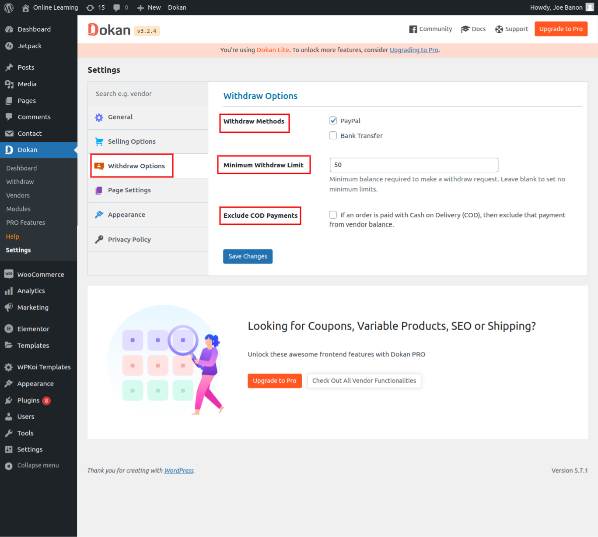Click the Jetpack icon in sidebar
The width and height of the screenshot is (598, 537).
9,46
